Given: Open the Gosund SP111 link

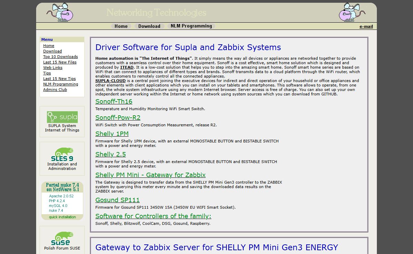Looking at the screenshot, I should (x=117, y=200).
